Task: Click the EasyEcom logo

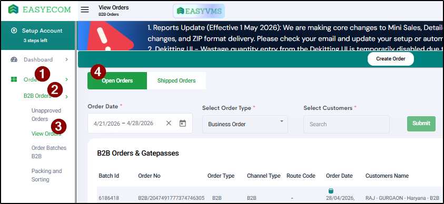Action: (40, 9)
